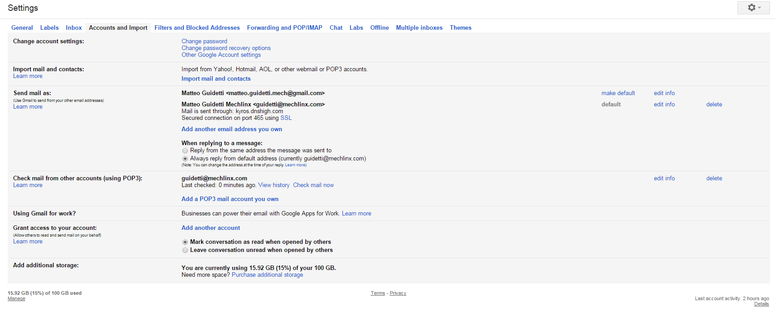This screenshot has width=775, height=311.
Task: Open the Manage storage link
Action: [x=16, y=298]
